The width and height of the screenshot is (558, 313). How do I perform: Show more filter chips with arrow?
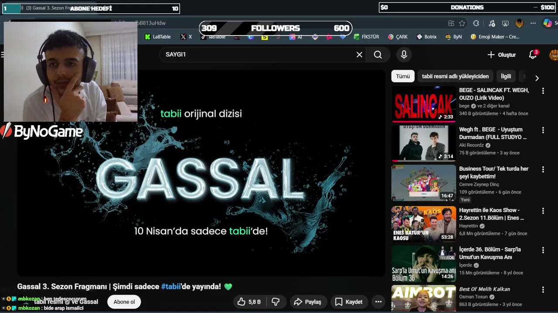click(x=537, y=78)
